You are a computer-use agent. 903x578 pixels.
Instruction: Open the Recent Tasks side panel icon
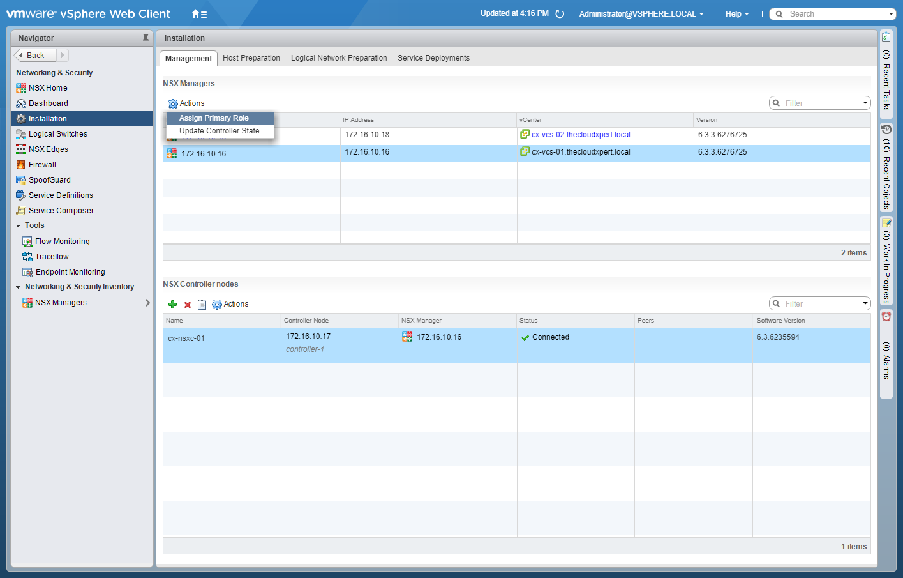(x=886, y=37)
